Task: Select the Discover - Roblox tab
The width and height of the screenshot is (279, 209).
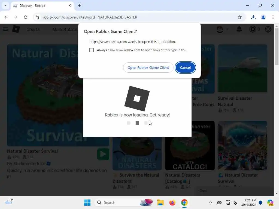Action: [x=42, y=6]
